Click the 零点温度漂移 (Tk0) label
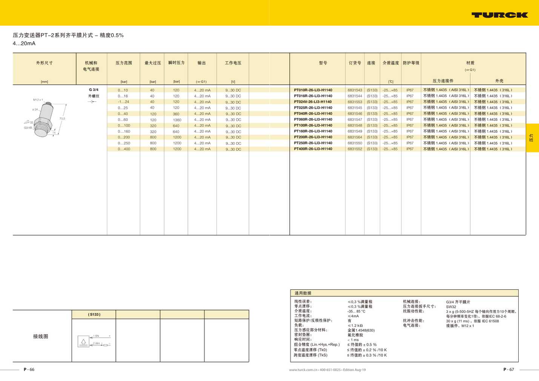 [x=311, y=350]
